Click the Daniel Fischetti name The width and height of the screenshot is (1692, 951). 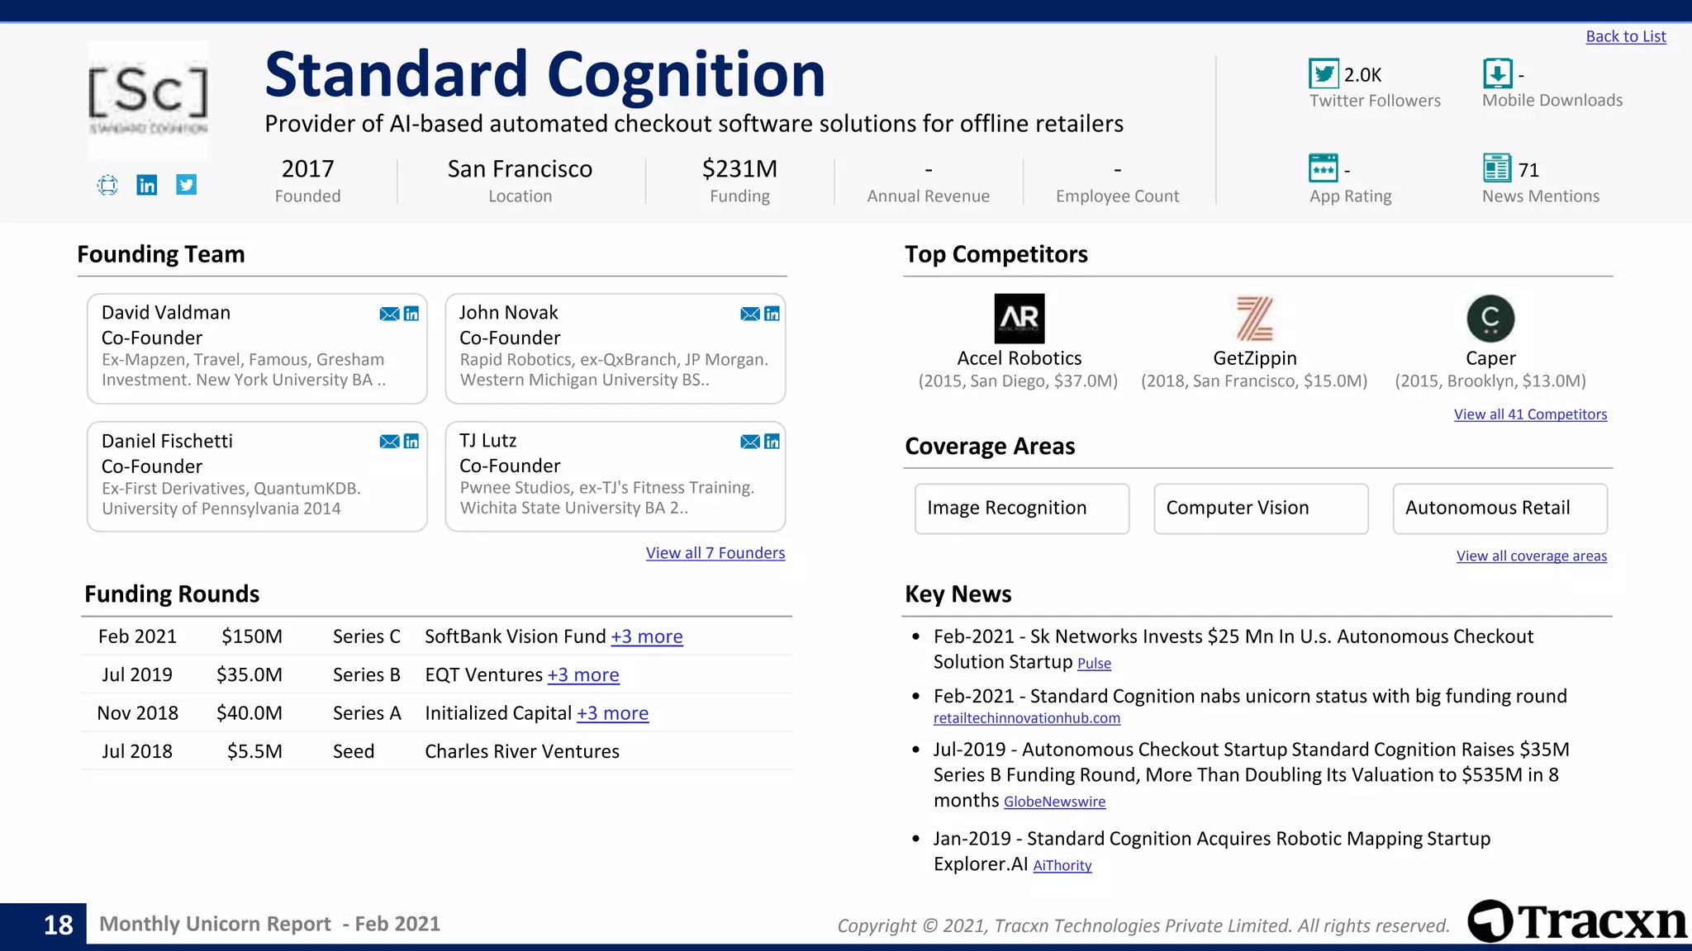(167, 441)
